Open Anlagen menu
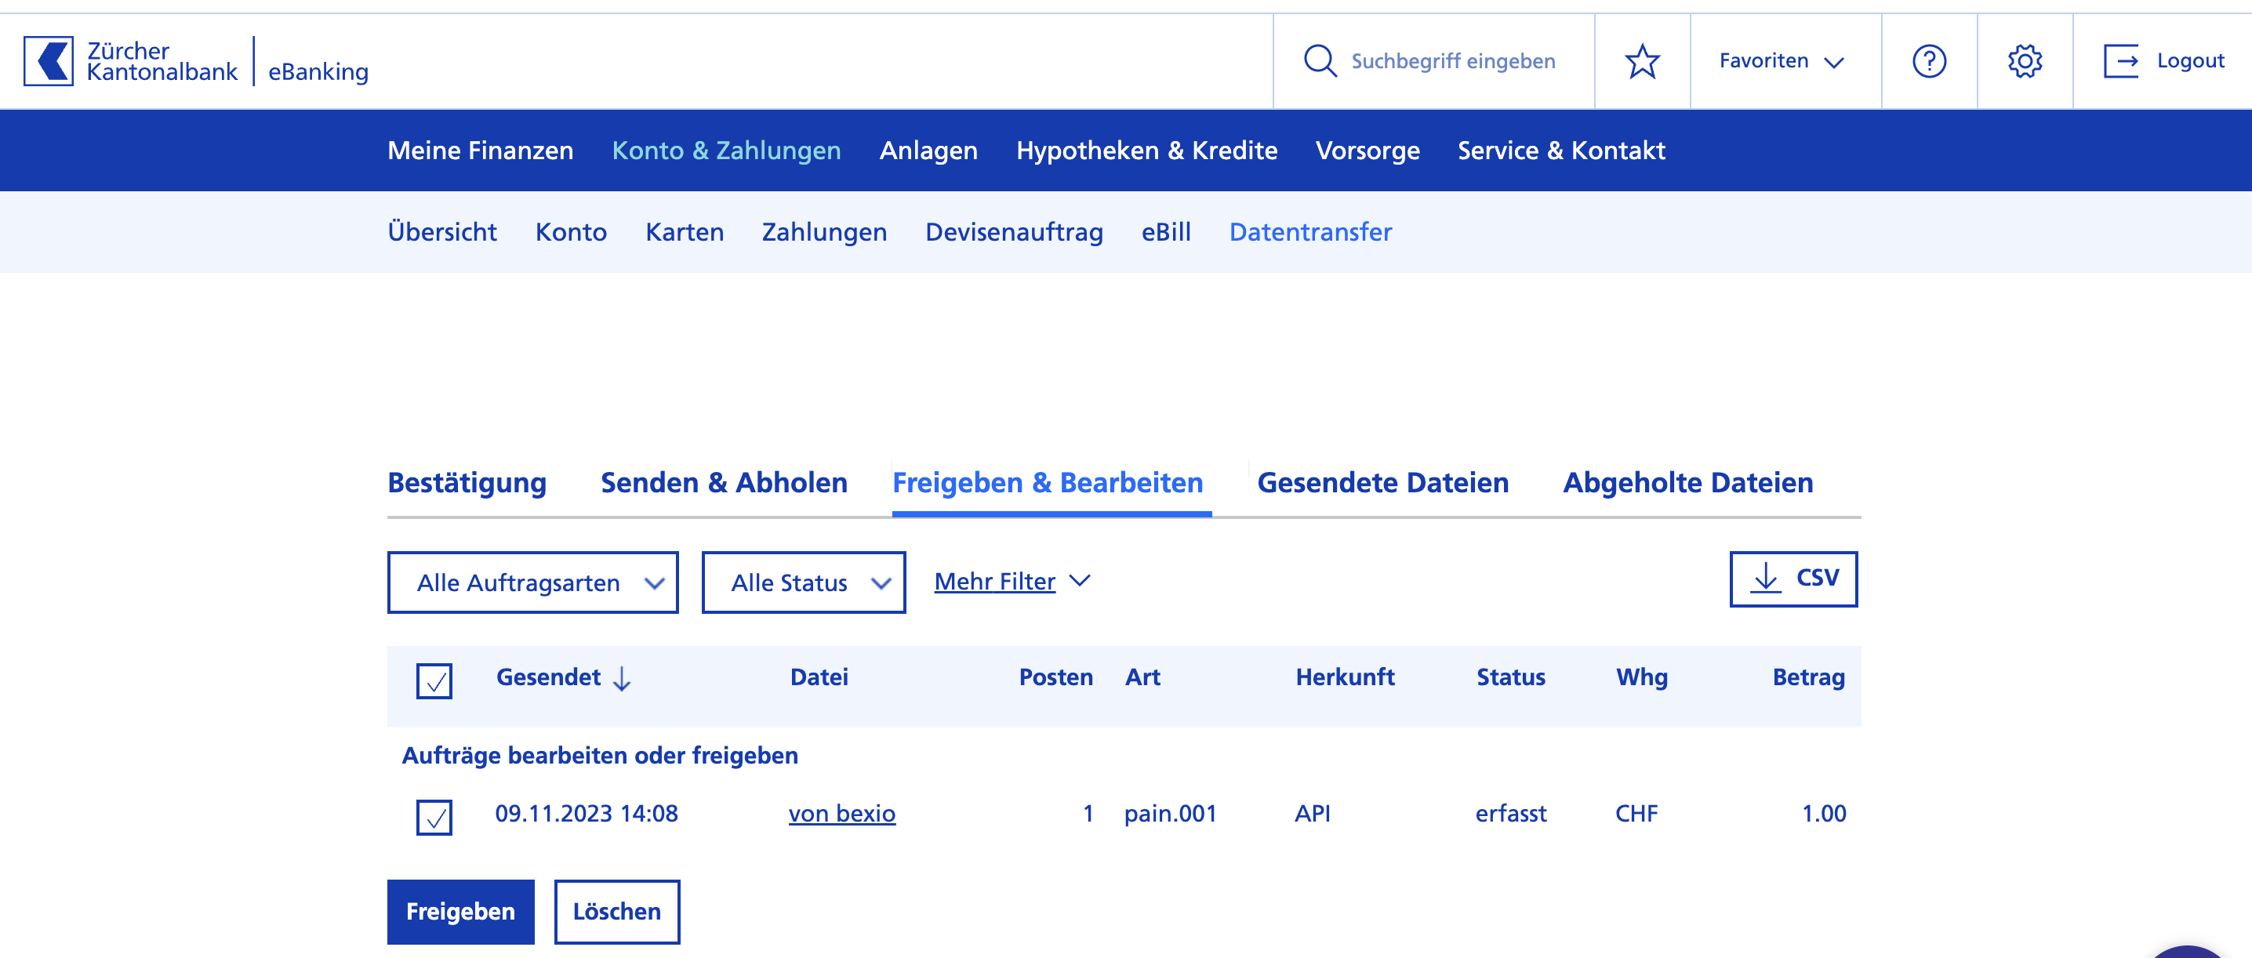Screen dimensions: 2252x958 pos(928,151)
